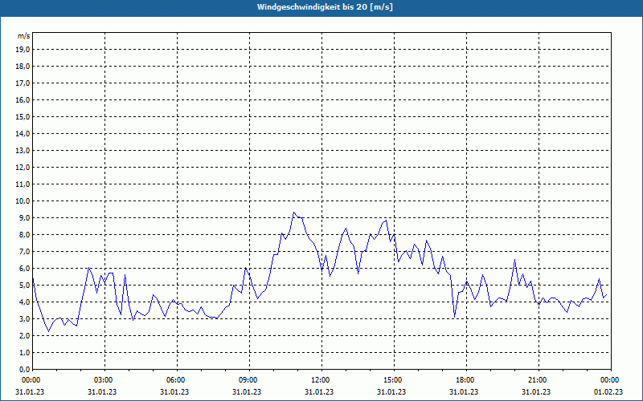Select the "09:00" time label

(x=249, y=380)
